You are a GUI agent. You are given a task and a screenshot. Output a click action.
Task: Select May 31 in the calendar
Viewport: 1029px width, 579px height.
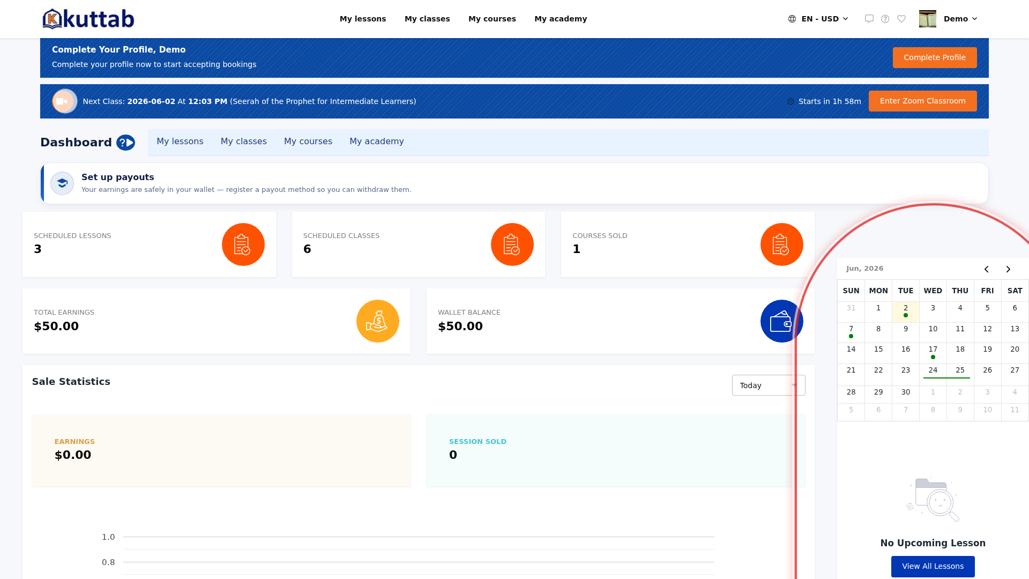[851, 311]
